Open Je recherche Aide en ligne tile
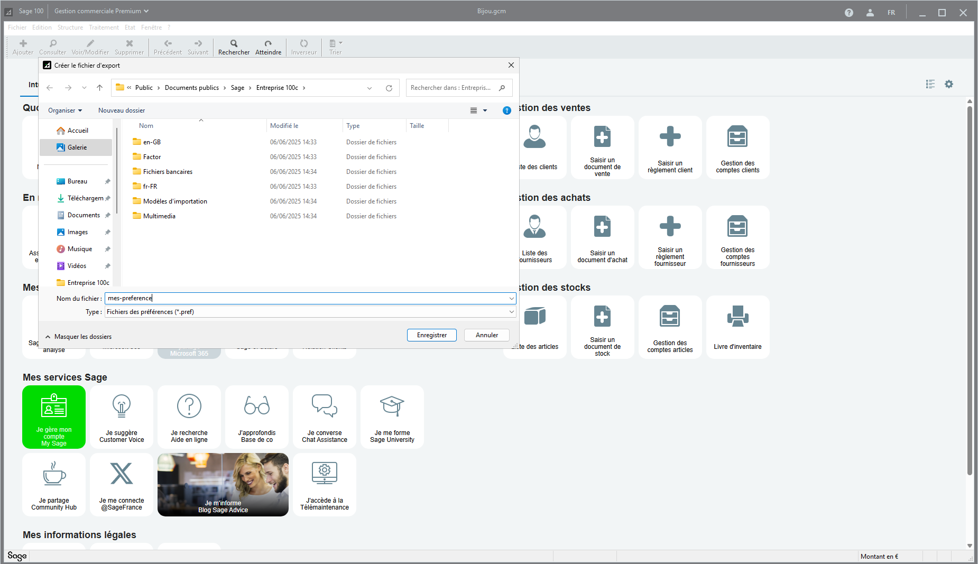This screenshot has width=978, height=564. point(189,417)
